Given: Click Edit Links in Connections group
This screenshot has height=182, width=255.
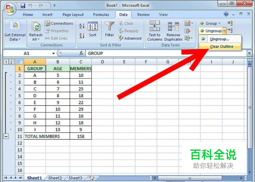Looking at the screenshot, I should click(56, 38).
